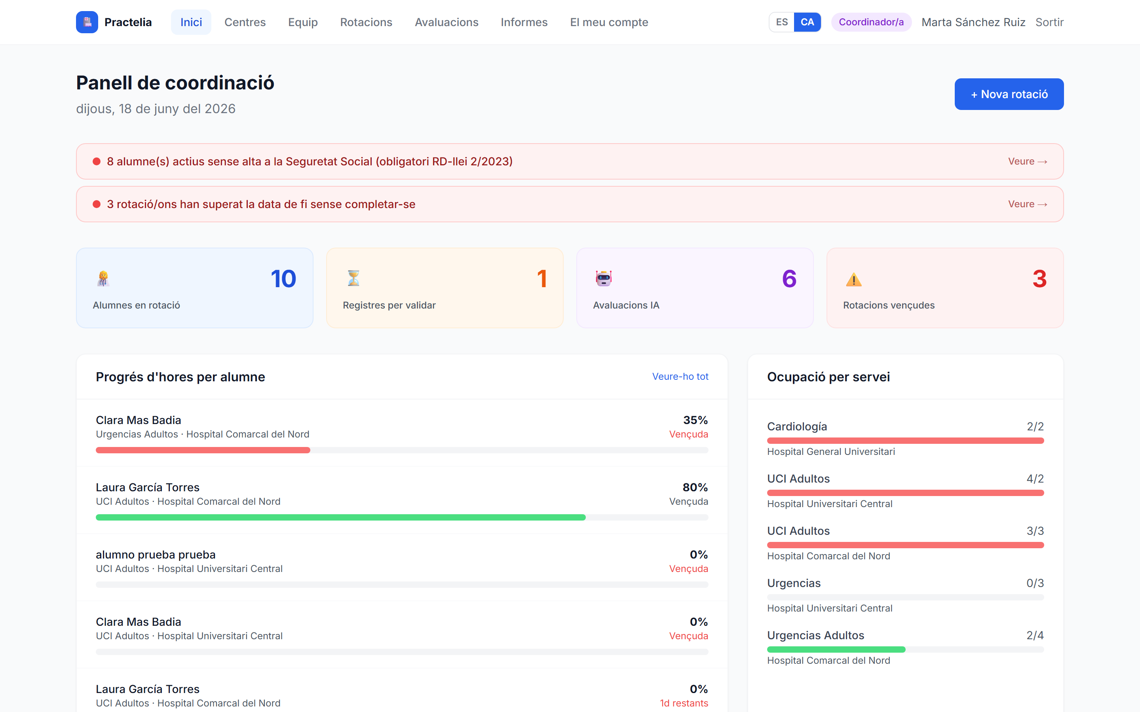
Task: Click the Ocupació per servei heading
Action: pyautogui.click(x=828, y=377)
